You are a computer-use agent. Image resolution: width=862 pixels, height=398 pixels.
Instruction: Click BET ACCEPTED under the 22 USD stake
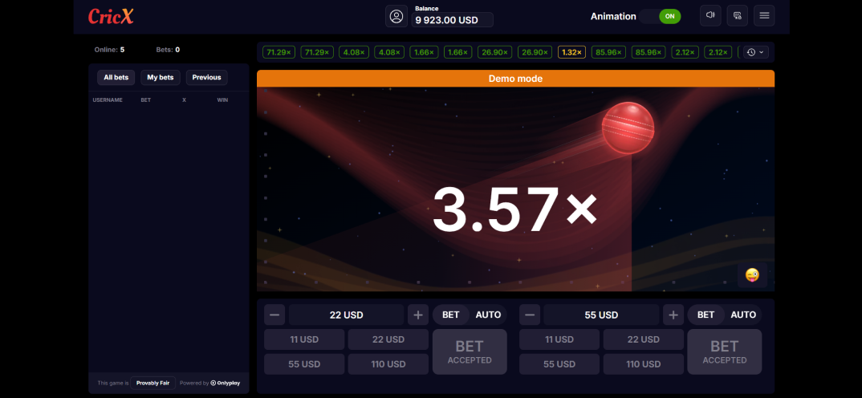coord(470,351)
